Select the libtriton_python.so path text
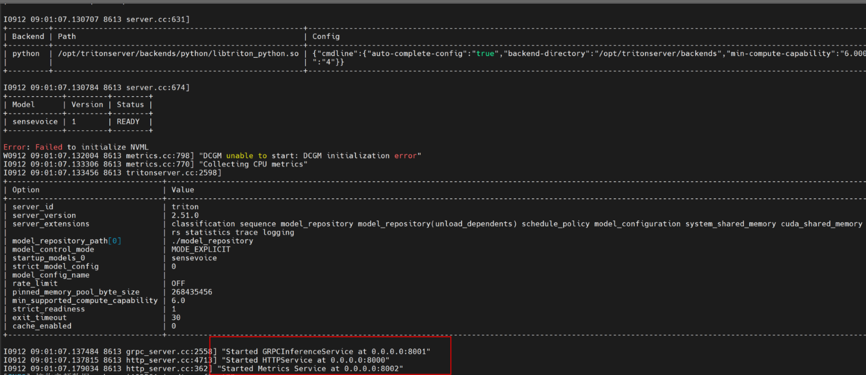Screen dimensions: 866x375 pyautogui.click(x=178, y=53)
